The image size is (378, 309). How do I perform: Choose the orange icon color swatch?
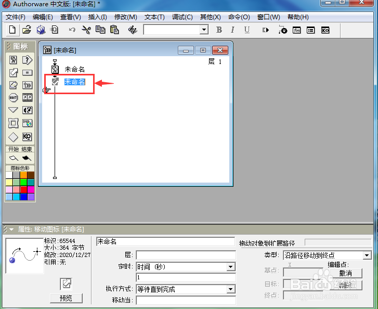[23, 175]
